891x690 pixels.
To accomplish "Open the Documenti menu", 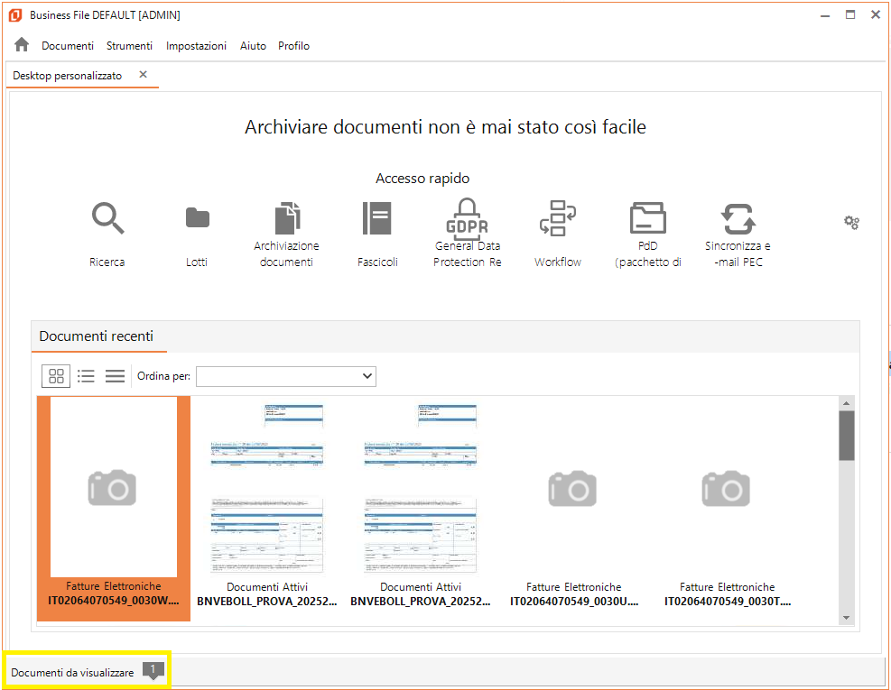I will coord(68,46).
